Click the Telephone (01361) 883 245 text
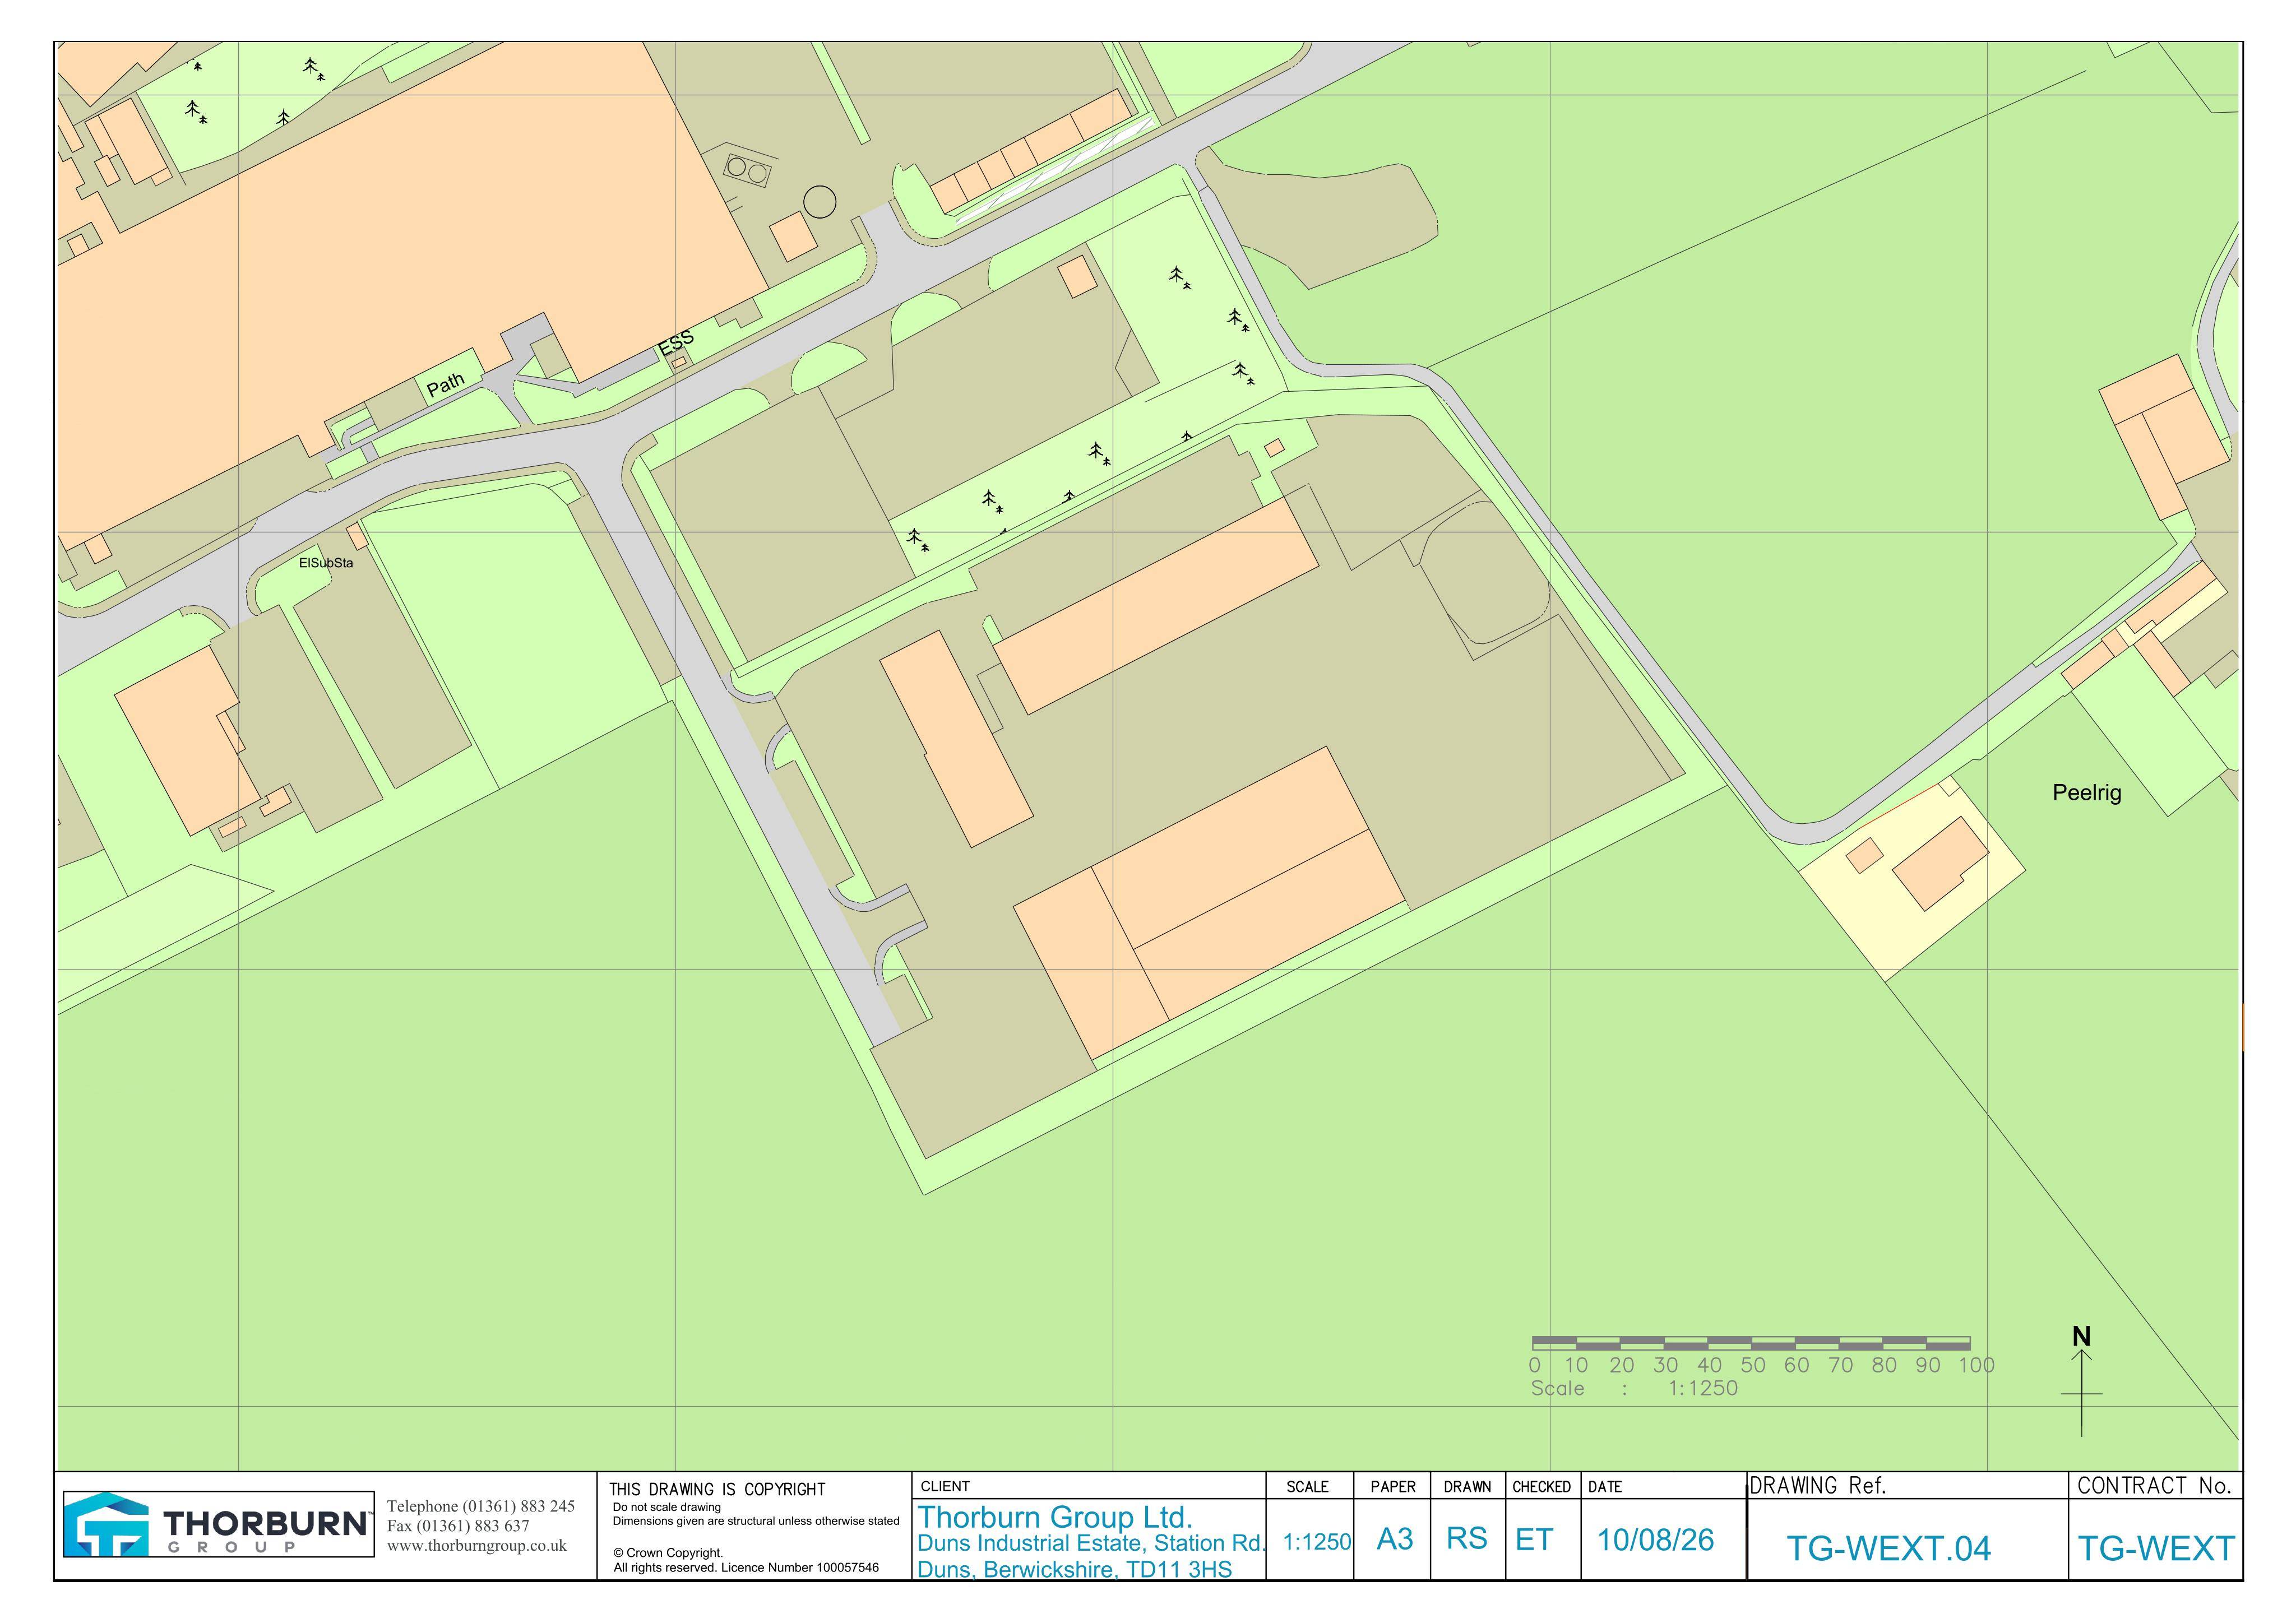2296x1623 pixels. 481,1506
